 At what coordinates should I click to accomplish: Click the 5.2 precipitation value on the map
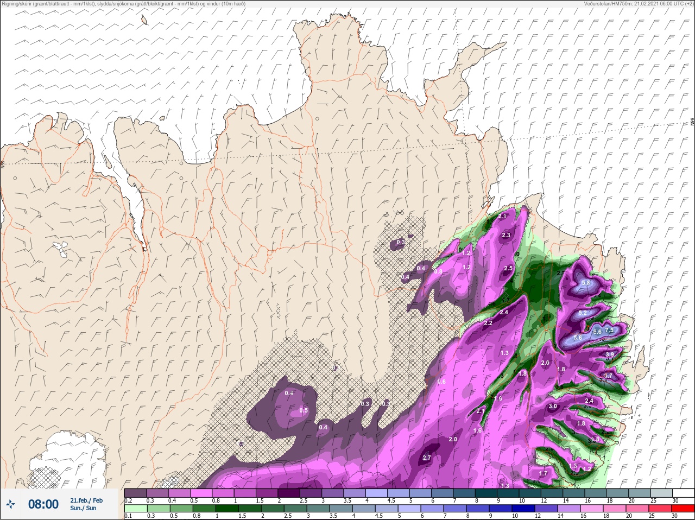pos(583,313)
